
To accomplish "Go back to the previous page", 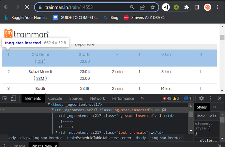I will click(x=6, y=7).
